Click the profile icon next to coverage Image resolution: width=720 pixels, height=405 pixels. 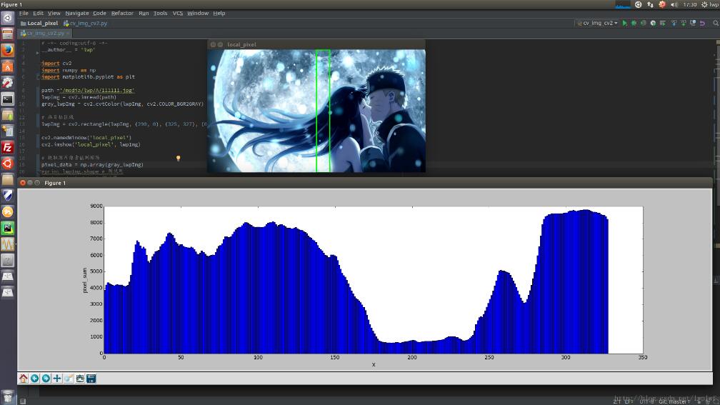[653, 23]
